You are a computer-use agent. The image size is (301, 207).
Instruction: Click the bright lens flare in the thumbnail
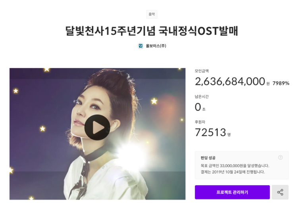[133, 156]
